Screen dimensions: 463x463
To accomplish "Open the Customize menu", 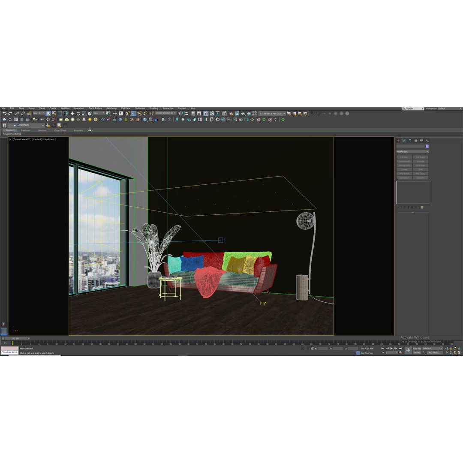I will [140, 108].
